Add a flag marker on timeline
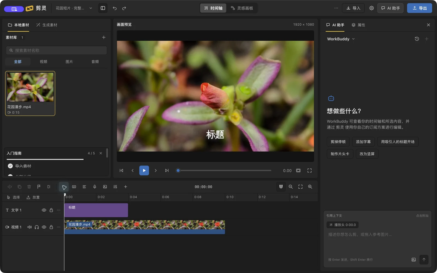 [39, 187]
